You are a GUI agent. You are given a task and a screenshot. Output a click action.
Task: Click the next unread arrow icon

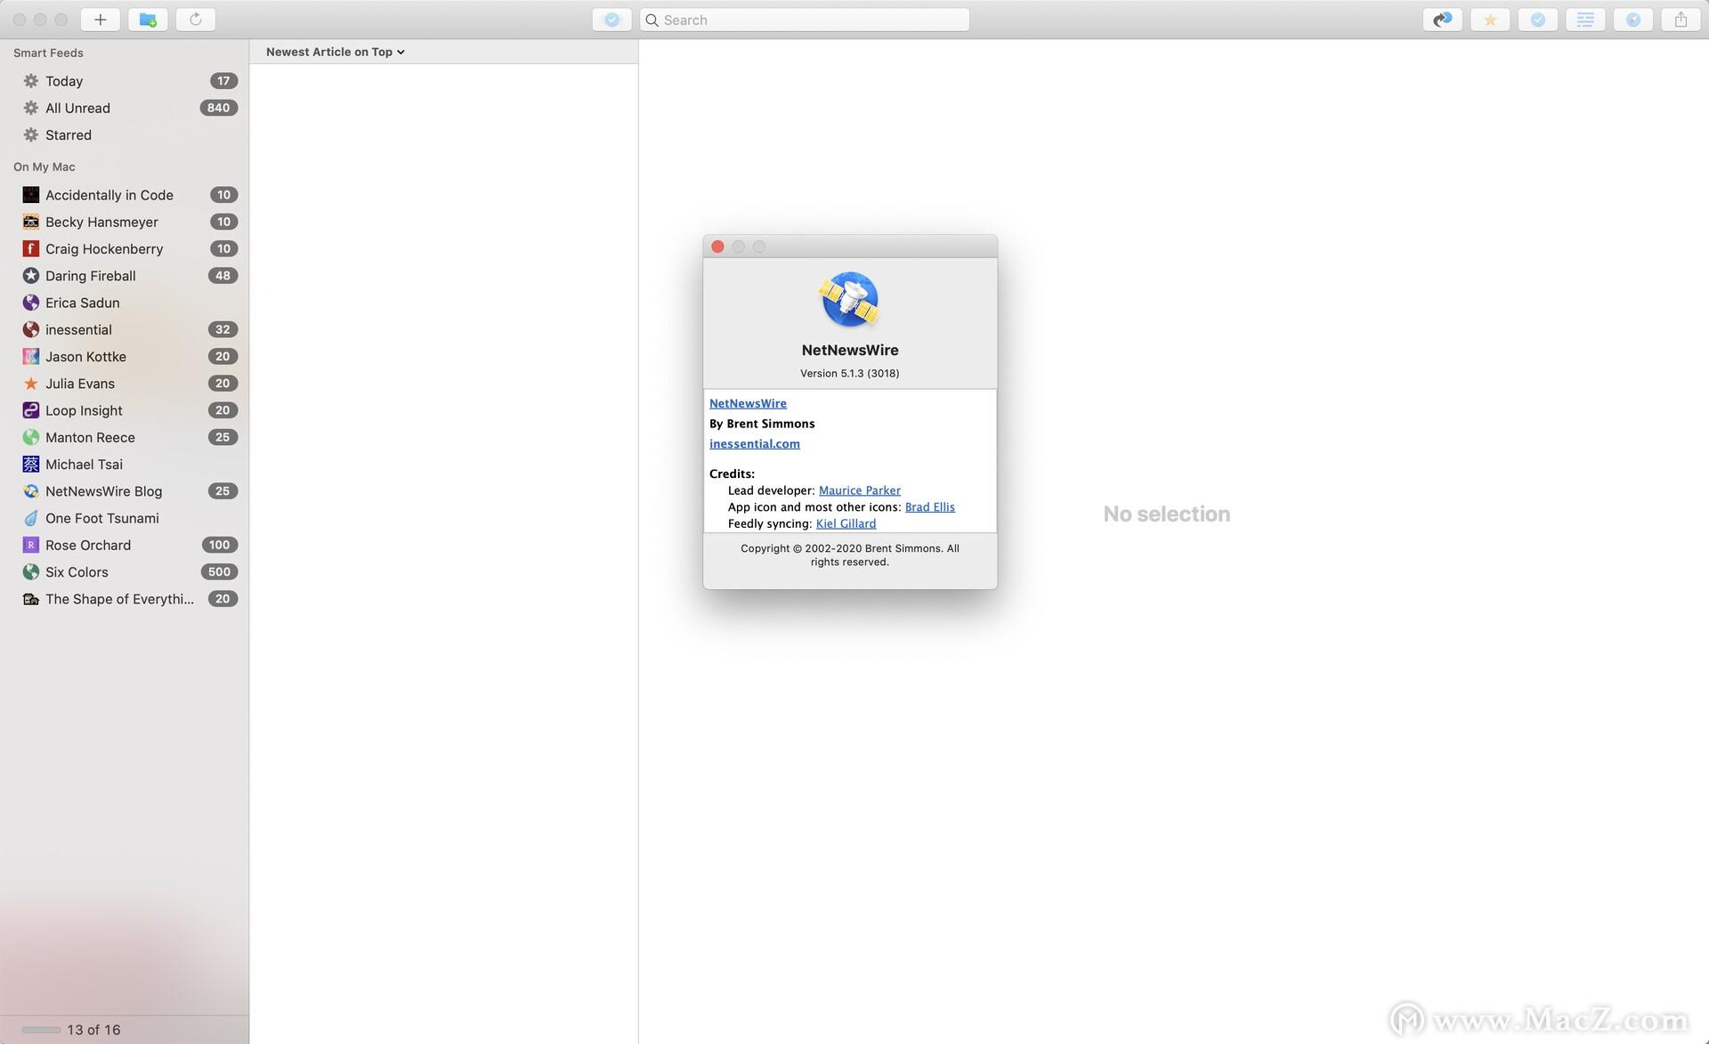coord(1442,20)
